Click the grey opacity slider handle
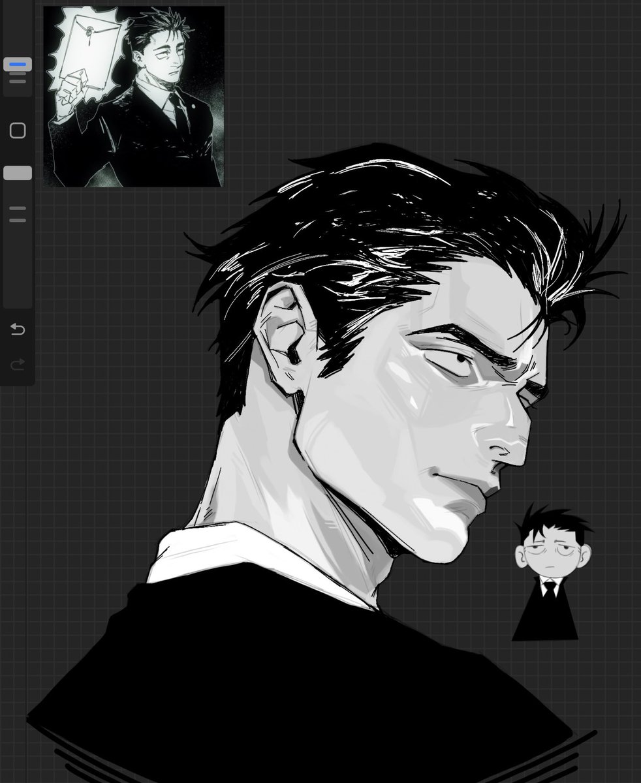The width and height of the screenshot is (641, 783). (x=18, y=173)
